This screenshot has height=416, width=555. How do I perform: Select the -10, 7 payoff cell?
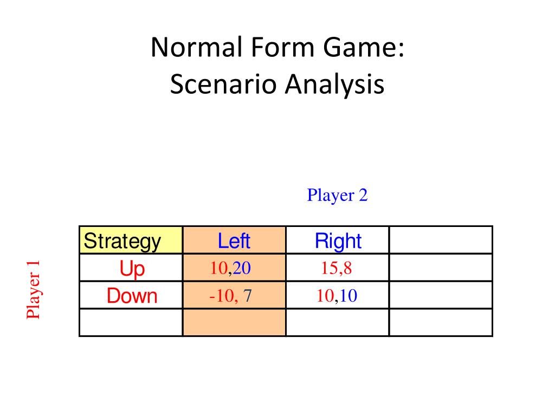pyautogui.click(x=234, y=295)
